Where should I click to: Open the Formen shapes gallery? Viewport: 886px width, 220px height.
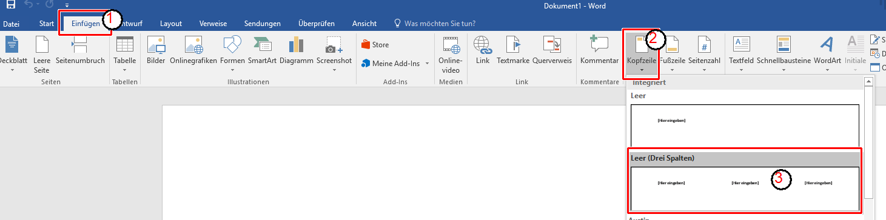click(x=232, y=55)
